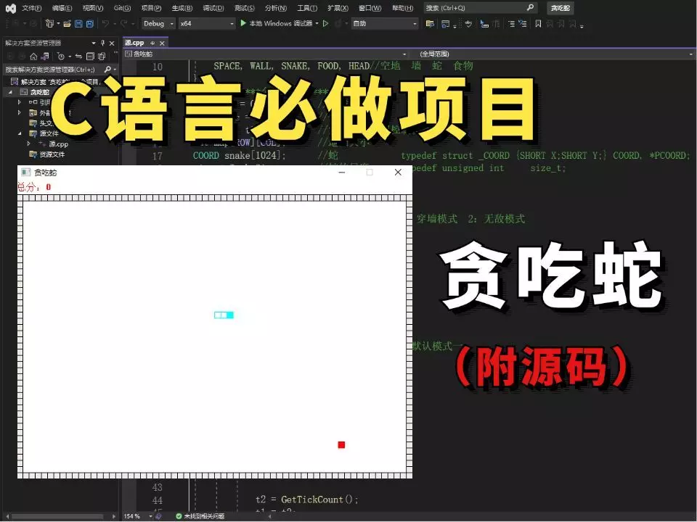697x522 pixels.
Task: Click the magnifier in the Ctrl+Q search box
Action: tap(530, 7)
